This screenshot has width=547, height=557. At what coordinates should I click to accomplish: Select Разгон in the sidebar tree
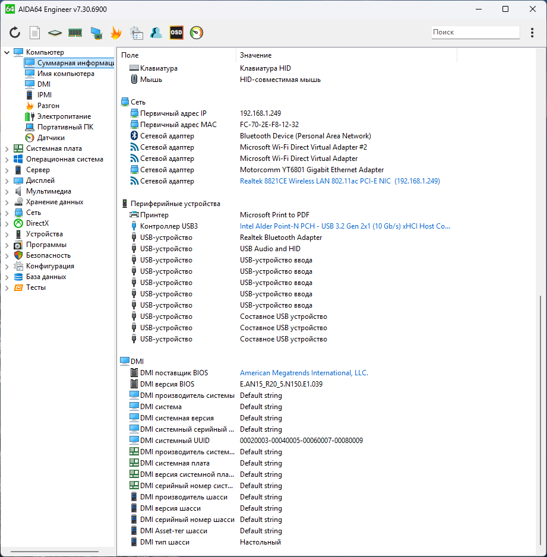point(48,106)
